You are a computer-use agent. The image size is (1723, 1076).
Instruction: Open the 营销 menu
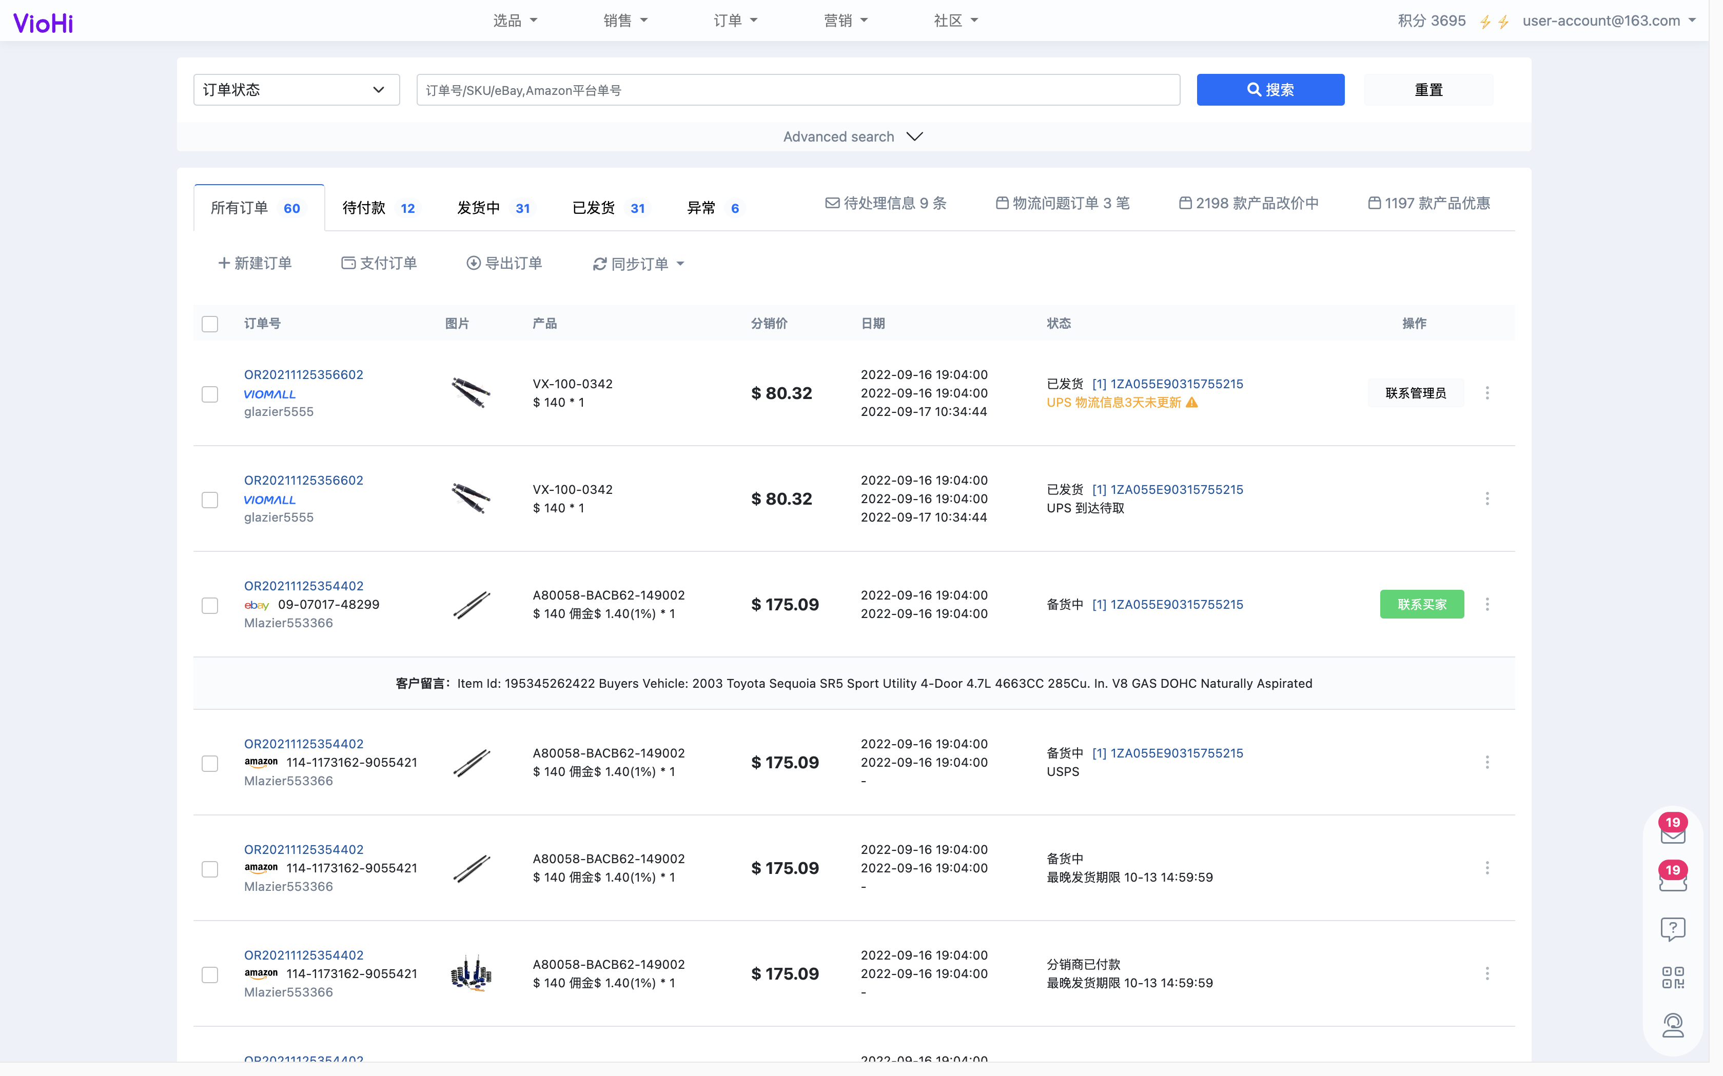coord(846,21)
